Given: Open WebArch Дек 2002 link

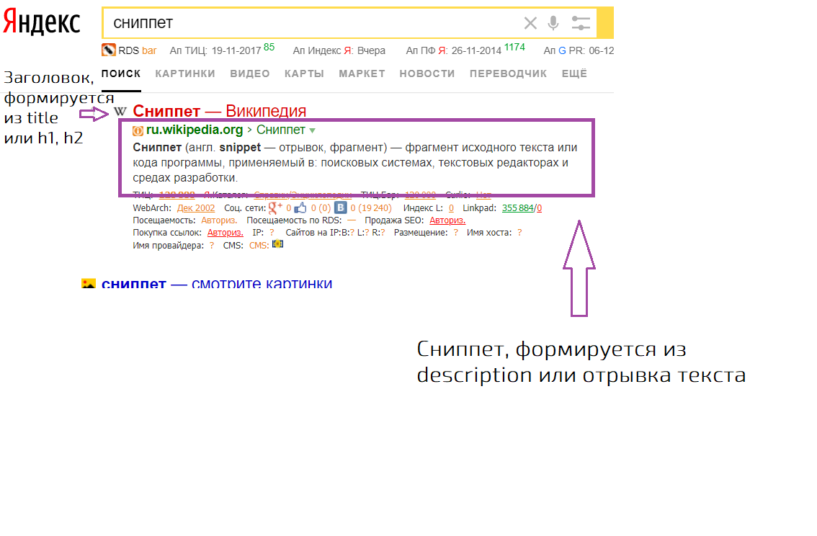Looking at the screenshot, I should 196,207.
